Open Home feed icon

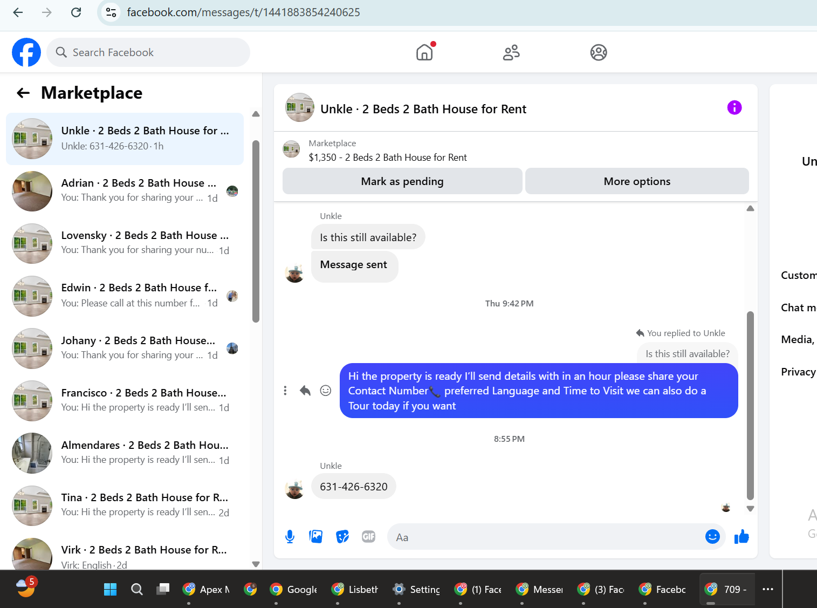pos(424,52)
